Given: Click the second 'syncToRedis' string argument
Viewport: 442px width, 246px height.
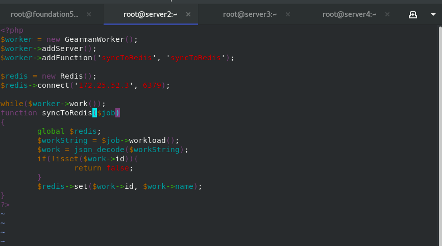Looking at the screenshot, I should pyautogui.click(x=195, y=58).
